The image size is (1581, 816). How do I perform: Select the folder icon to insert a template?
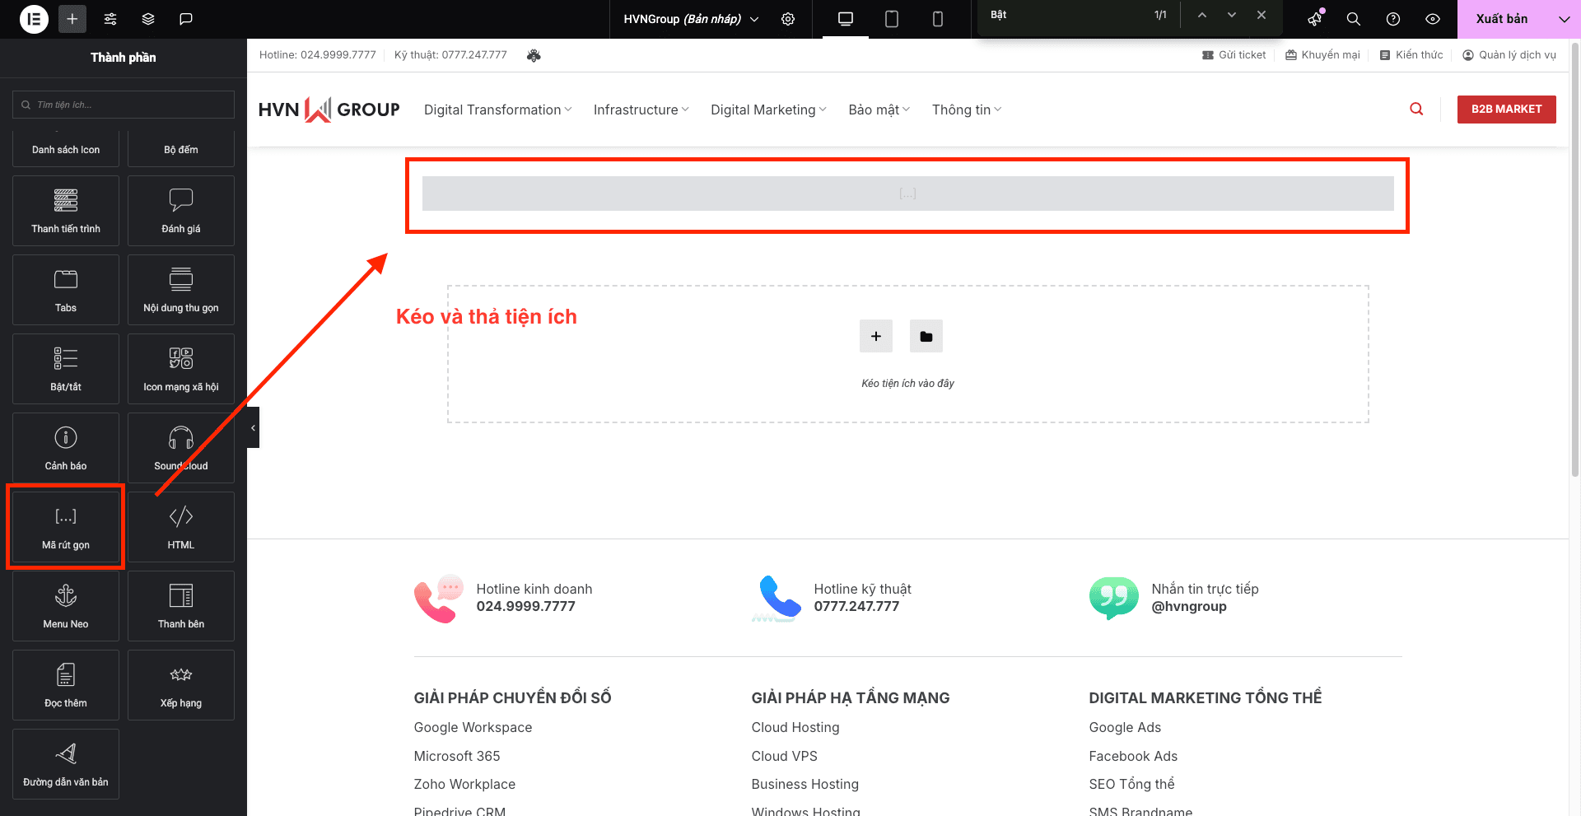926,336
